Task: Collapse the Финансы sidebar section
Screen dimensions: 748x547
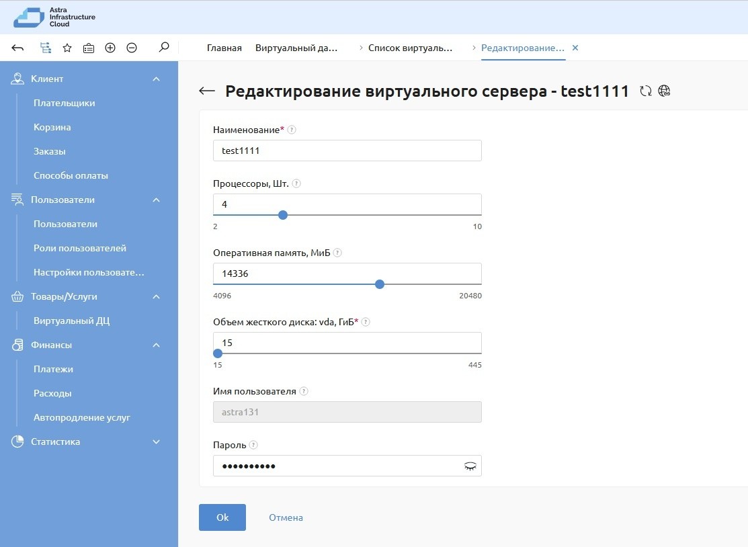Action: pyautogui.click(x=156, y=345)
